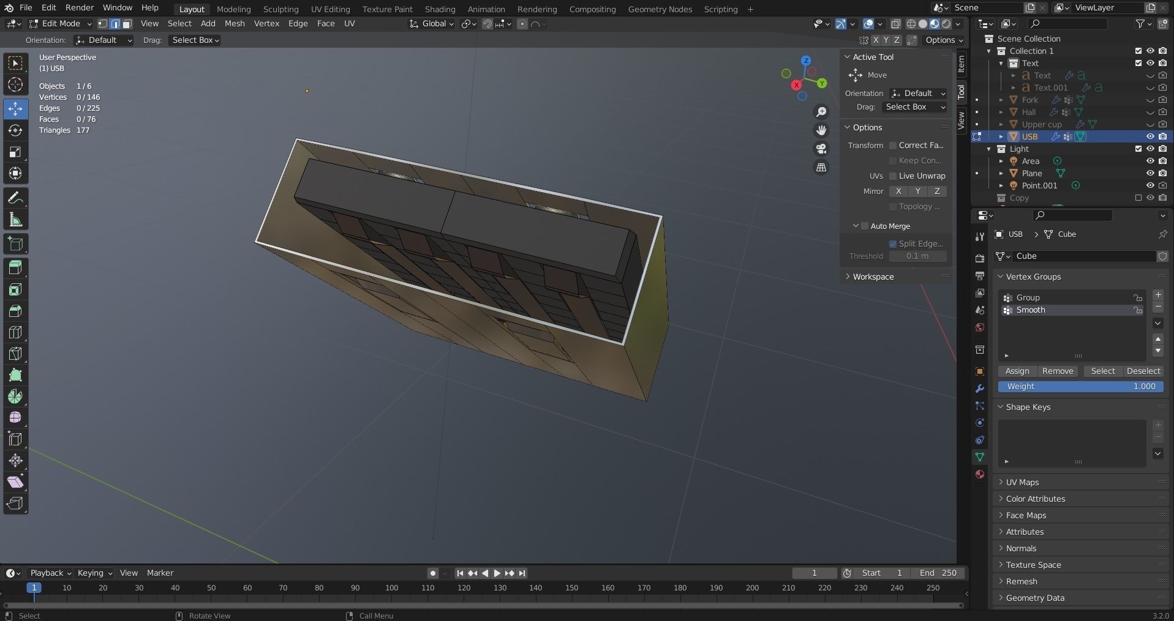Enable the Live Unwrap checkbox

[x=893, y=176]
